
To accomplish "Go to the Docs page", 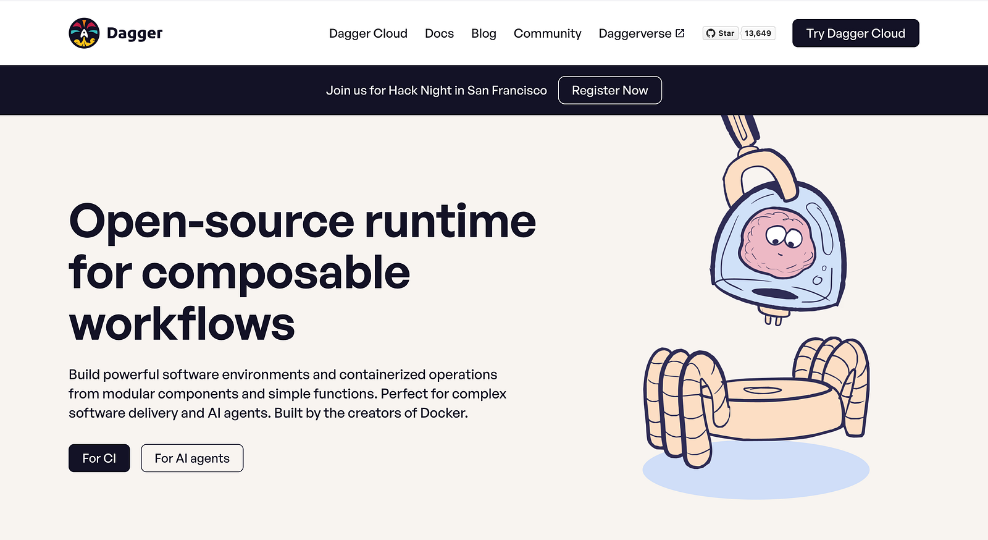I will click(439, 33).
